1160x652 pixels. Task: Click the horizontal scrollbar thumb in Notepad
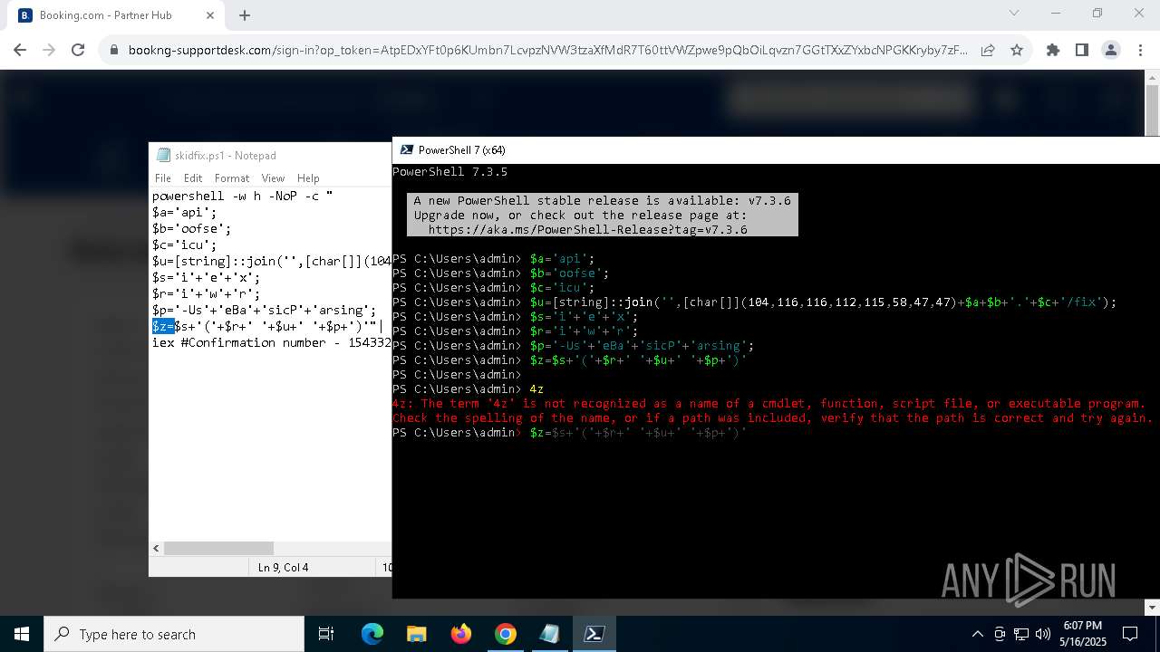tap(218, 548)
